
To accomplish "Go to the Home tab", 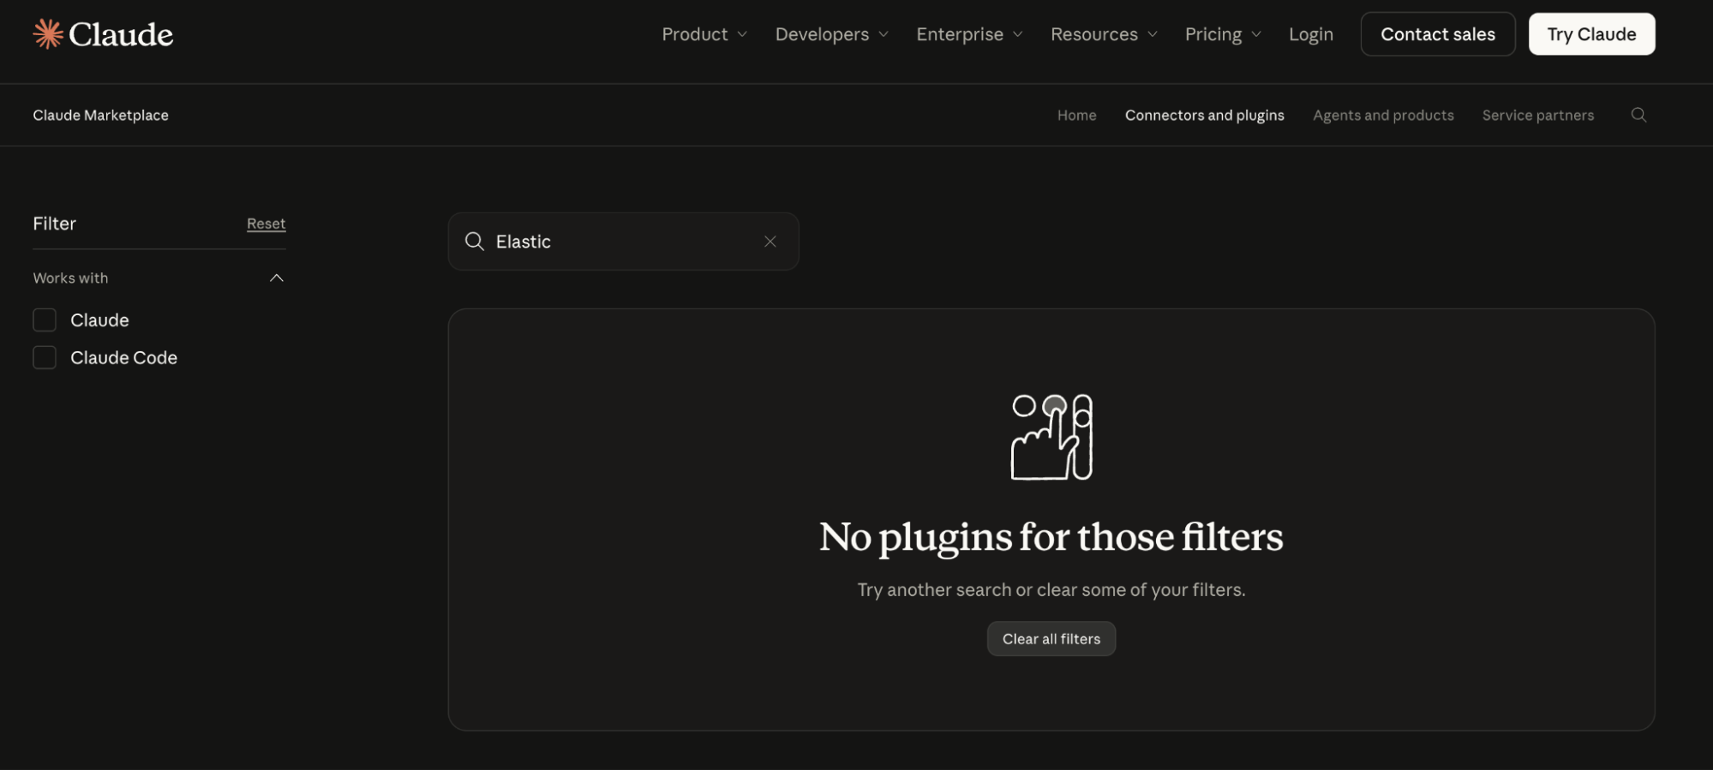I will [x=1076, y=115].
